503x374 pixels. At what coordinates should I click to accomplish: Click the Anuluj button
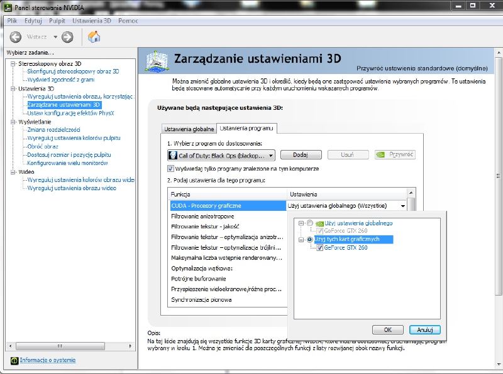425,330
